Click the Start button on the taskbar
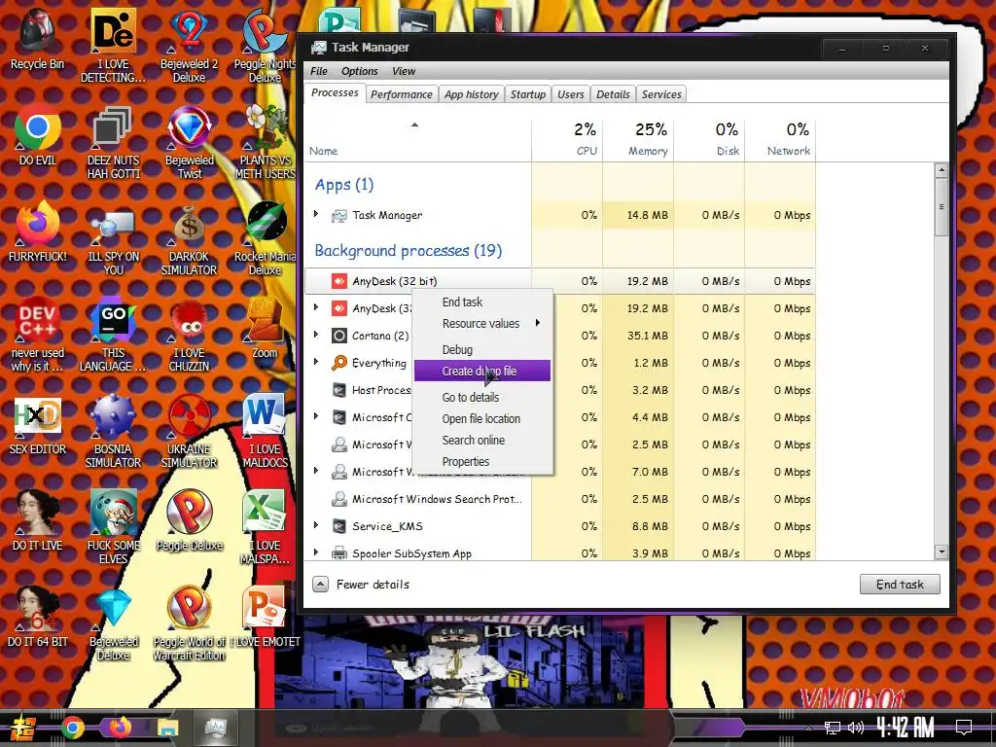Screen dimensions: 996x747 tap(22, 729)
